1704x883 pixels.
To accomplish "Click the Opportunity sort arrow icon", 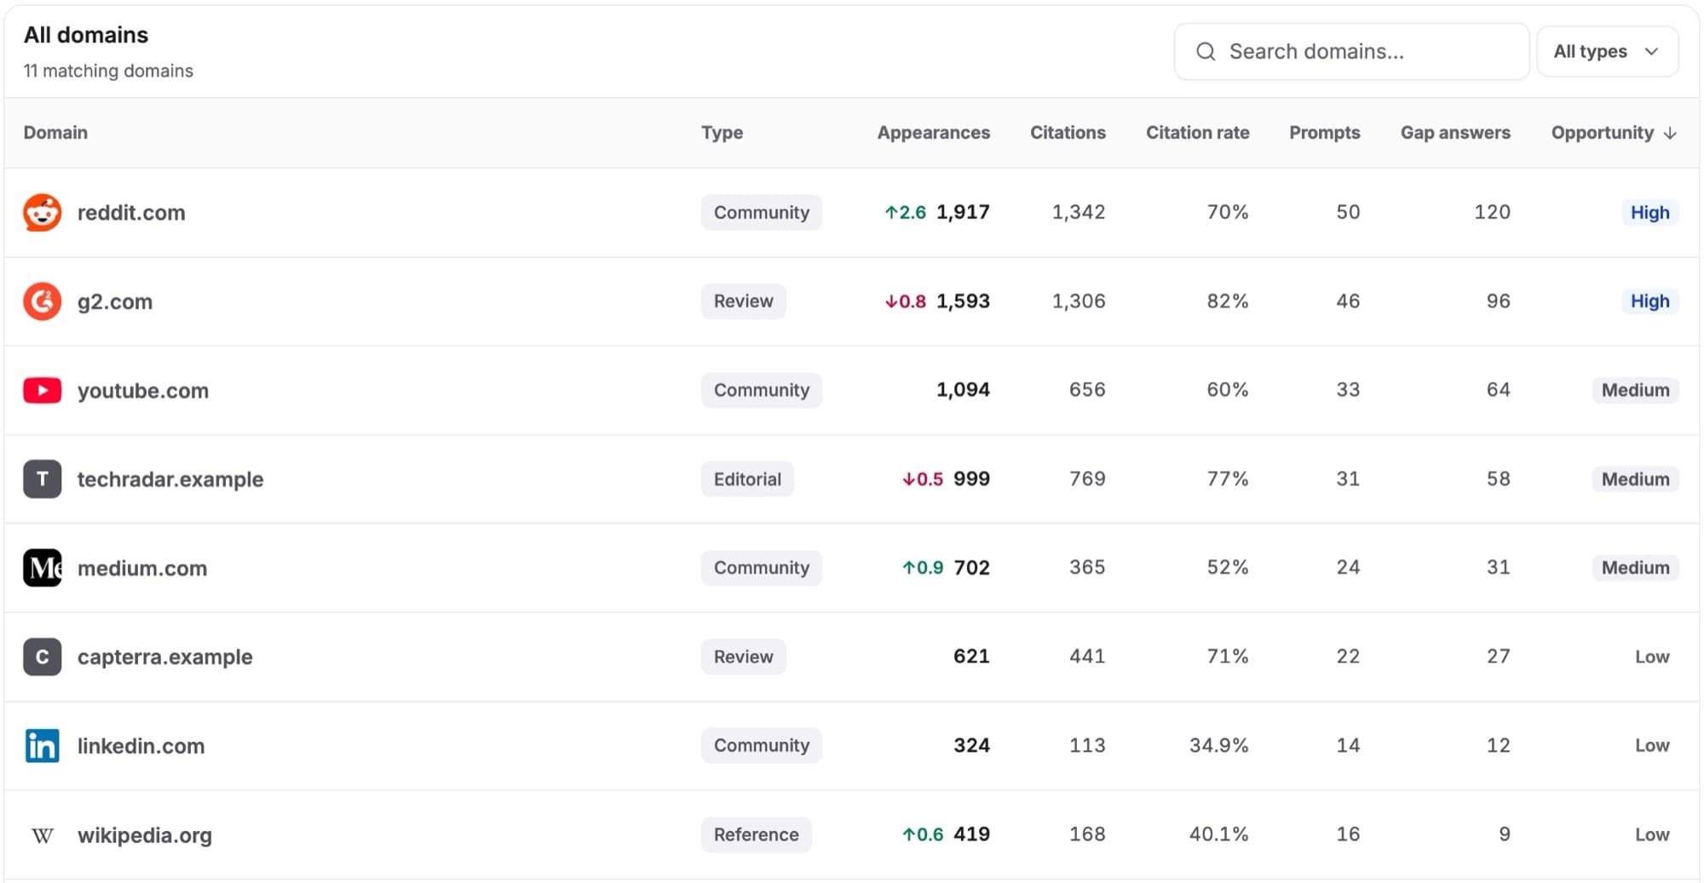I will 1670,133.
